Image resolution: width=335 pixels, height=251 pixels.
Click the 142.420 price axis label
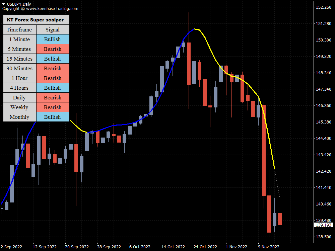tap(324, 171)
